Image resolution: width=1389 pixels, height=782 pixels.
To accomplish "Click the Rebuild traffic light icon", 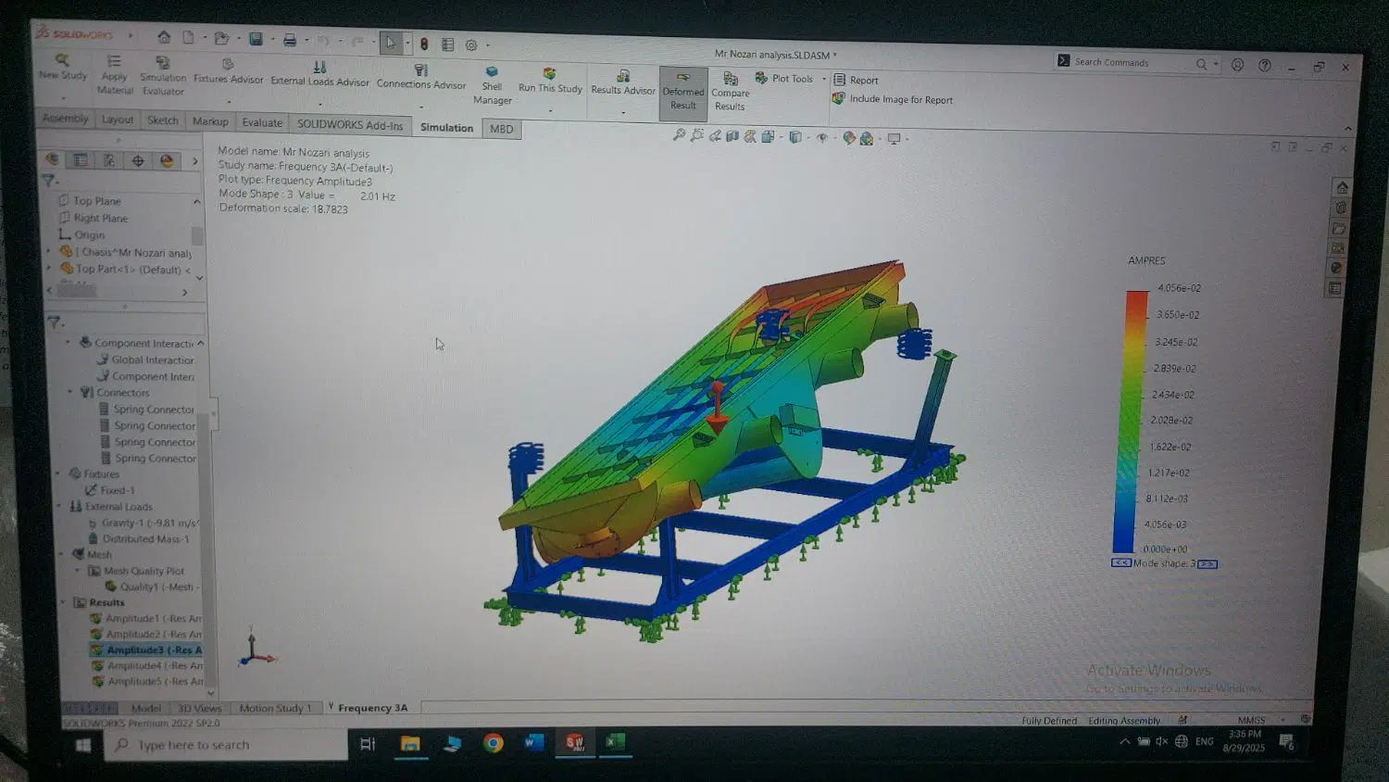I will pyautogui.click(x=424, y=44).
